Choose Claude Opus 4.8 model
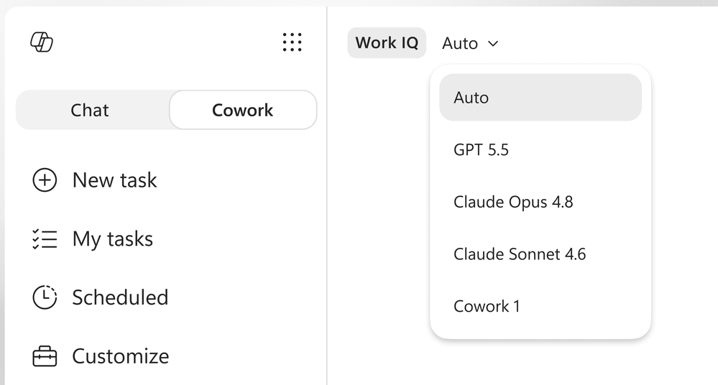 coord(540,202)
